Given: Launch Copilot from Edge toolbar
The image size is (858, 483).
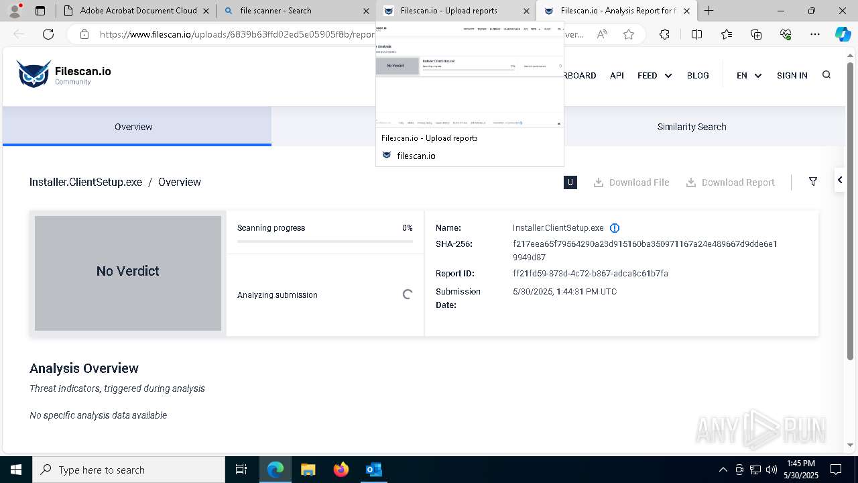Looking at the screenshot, I should click(x=843, y=34).
